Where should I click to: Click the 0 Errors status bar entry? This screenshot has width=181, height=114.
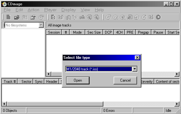[117, 111]
